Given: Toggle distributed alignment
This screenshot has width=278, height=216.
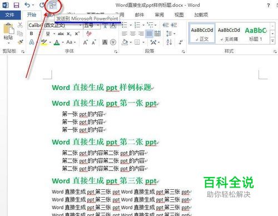Looking at the screenshot, I should pos(157,33).
